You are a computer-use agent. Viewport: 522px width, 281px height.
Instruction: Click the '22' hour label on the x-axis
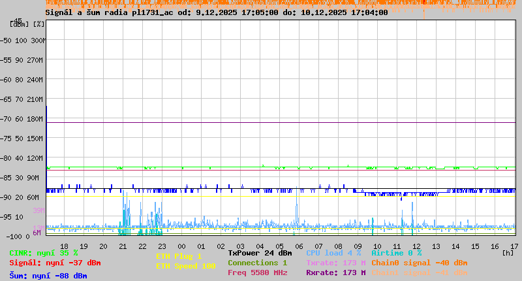pos(142,246)
